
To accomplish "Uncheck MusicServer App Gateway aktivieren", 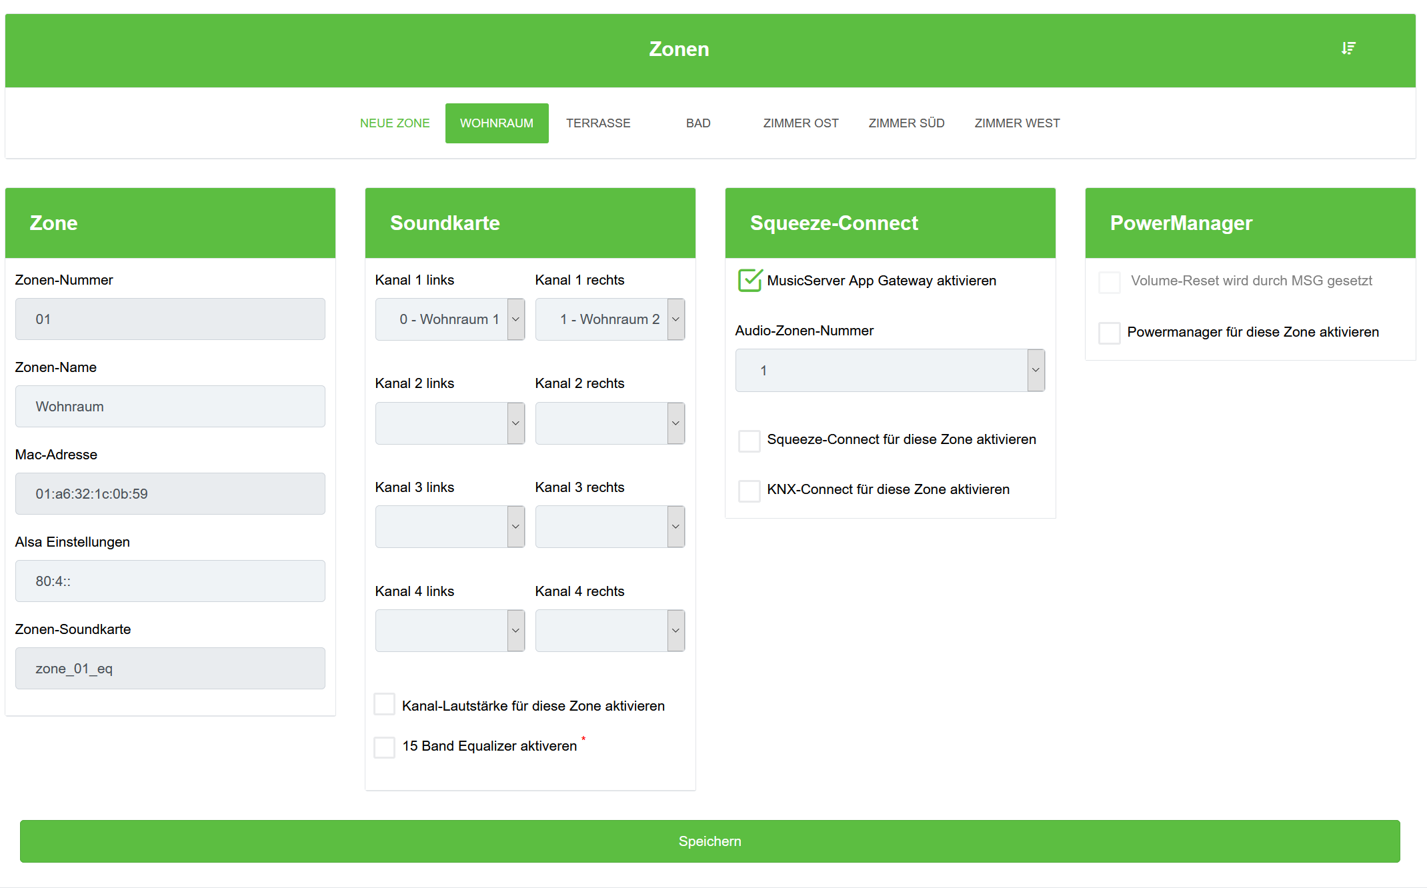I will [x=750, y=281].
